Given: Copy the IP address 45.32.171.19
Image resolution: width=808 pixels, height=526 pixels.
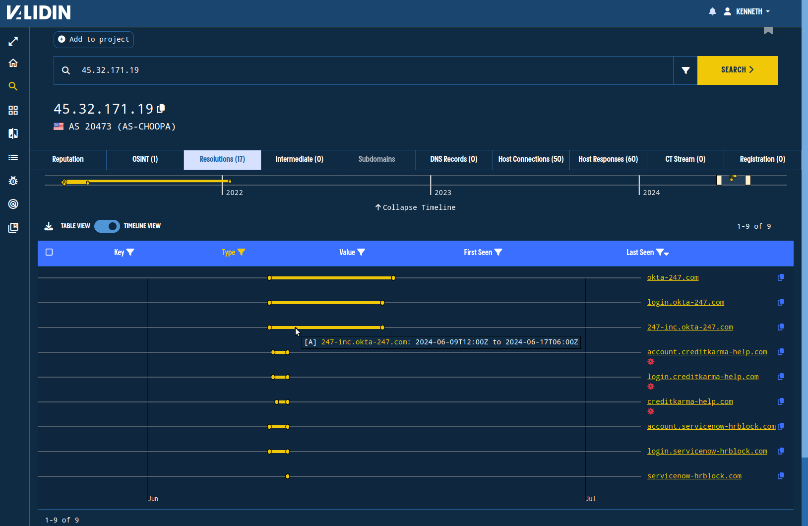Looking at the screenshot, I should pos(161,108).
